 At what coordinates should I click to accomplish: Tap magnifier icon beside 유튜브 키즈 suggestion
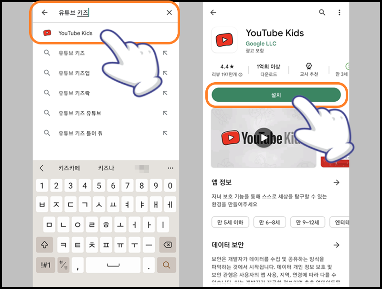coord(47,53)
